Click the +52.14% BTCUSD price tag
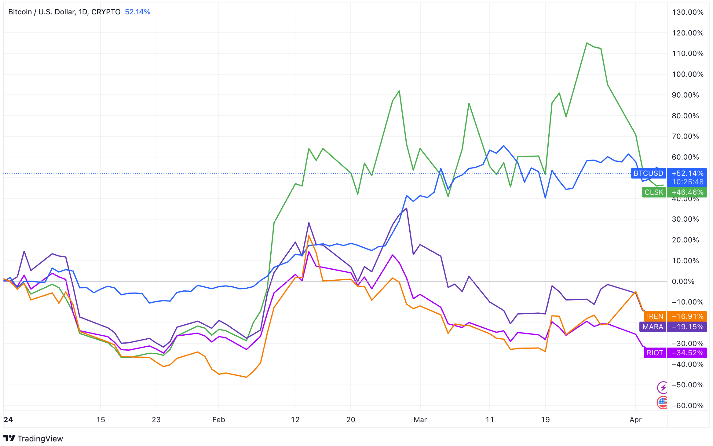 [x=687, y=173]
